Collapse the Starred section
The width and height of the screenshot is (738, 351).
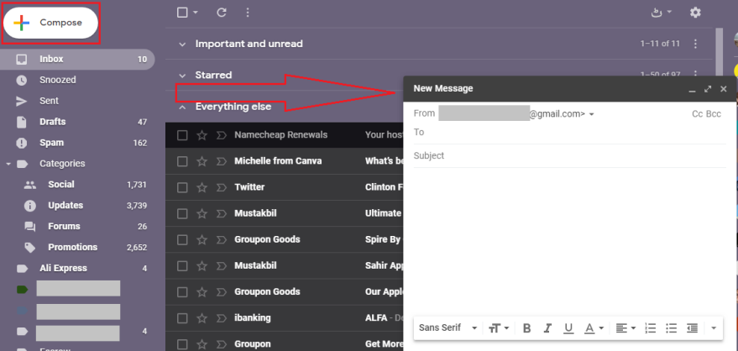point(182,76)
